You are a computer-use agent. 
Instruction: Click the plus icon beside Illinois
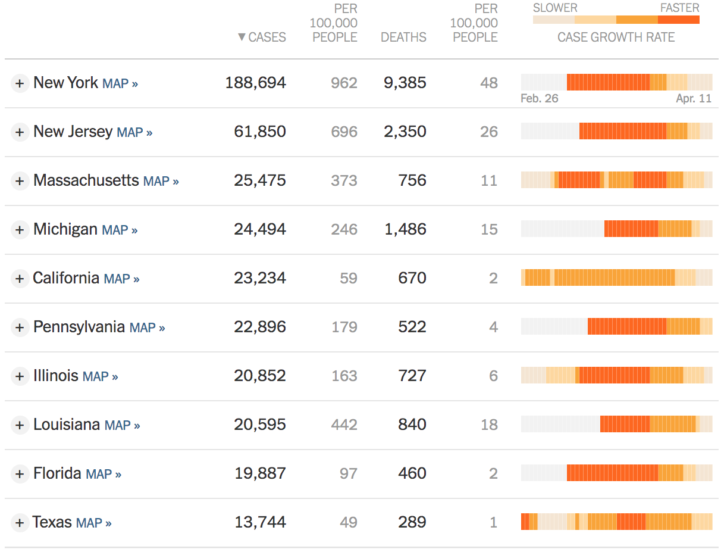20,376
